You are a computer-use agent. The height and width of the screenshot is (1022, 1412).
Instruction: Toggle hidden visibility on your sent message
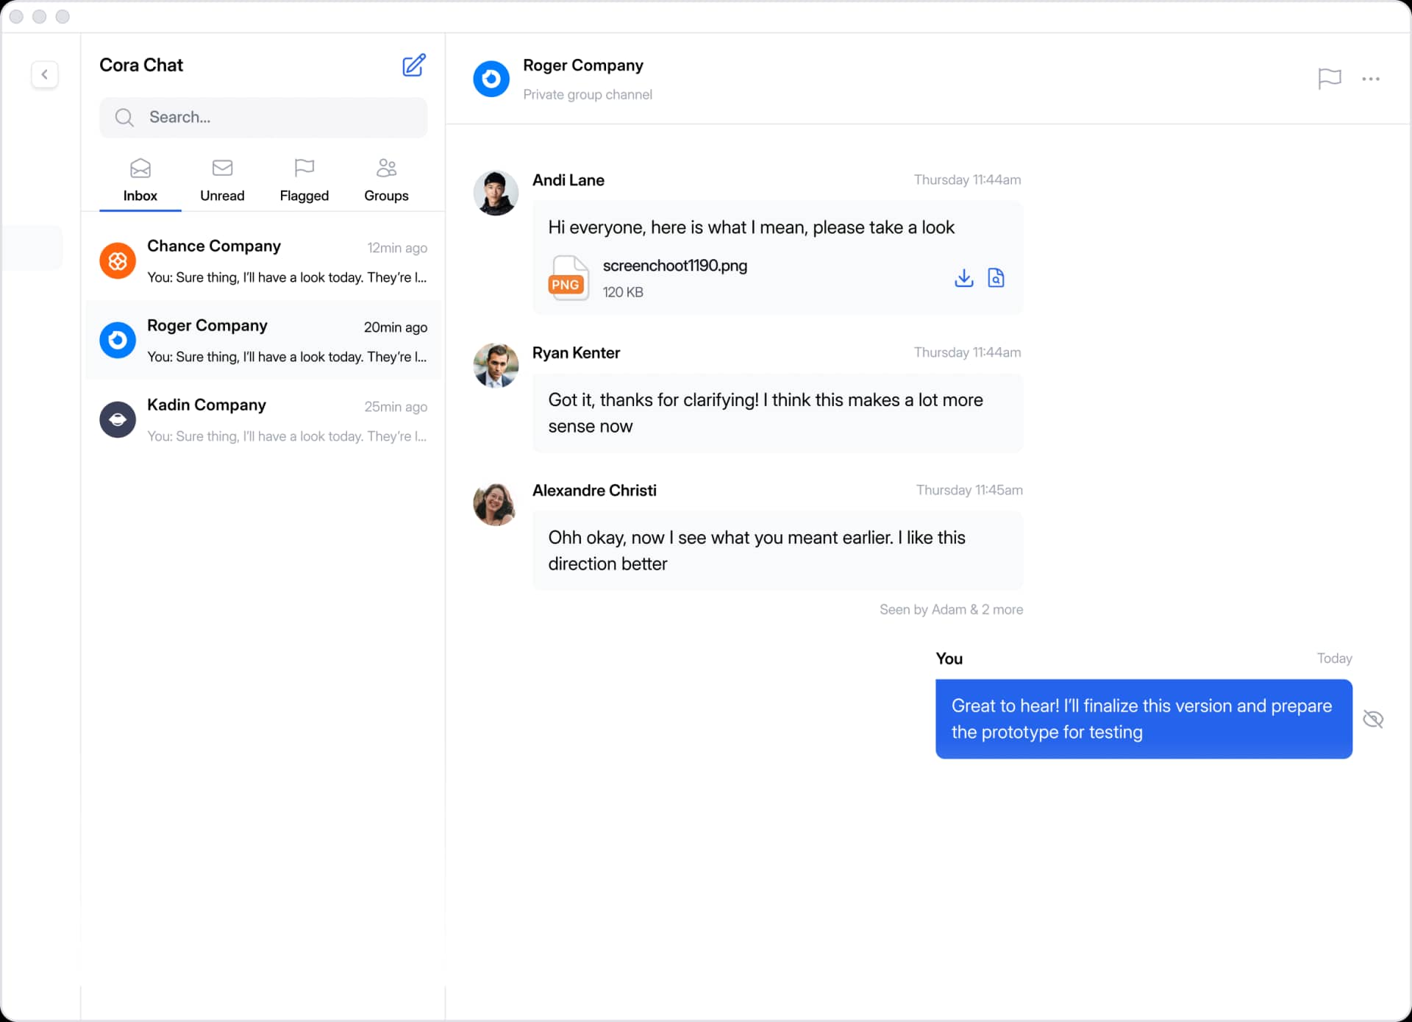[x=1374, y=719]
